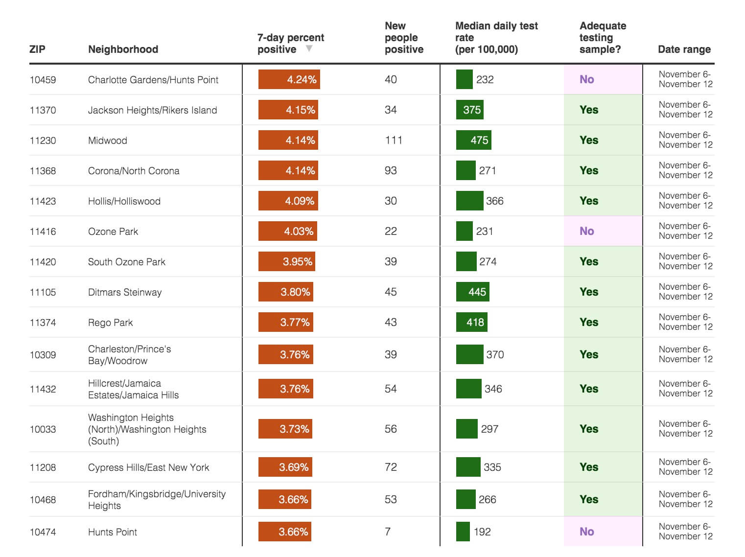Click the Median daily test rate header
The height and width of the screenshot is (557, 745).
pos(496,38)
